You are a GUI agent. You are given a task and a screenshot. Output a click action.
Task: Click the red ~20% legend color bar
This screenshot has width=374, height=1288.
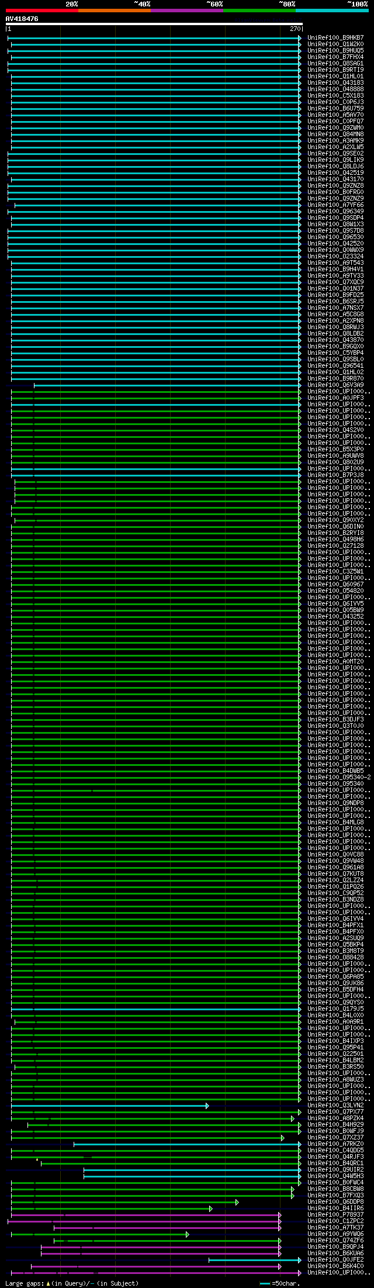pyautogui.click(x=41, y=10)
